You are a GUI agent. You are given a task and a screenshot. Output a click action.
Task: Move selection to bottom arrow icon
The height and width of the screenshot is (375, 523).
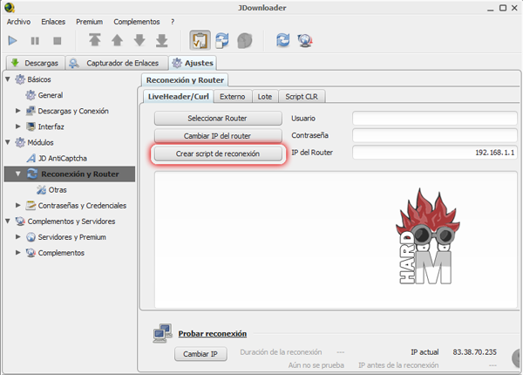click(x=162, y=40)
